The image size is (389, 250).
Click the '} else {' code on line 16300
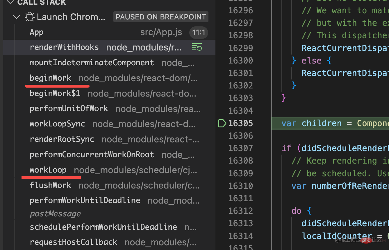[x=312, y=61]
